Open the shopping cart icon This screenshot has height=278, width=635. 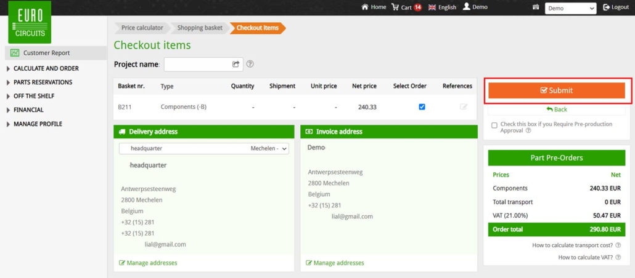pyautogui.click(x=395, y=7)
